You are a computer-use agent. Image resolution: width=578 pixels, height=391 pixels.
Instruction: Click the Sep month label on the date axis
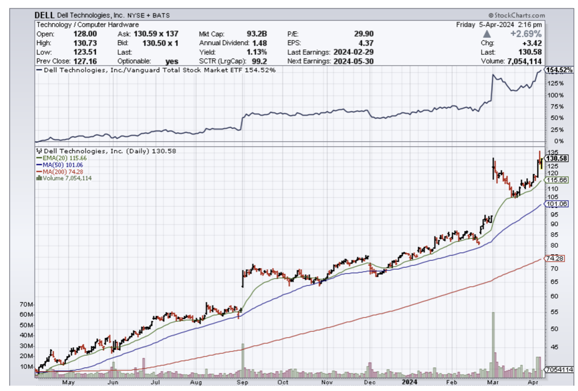(x=241, y=382)
